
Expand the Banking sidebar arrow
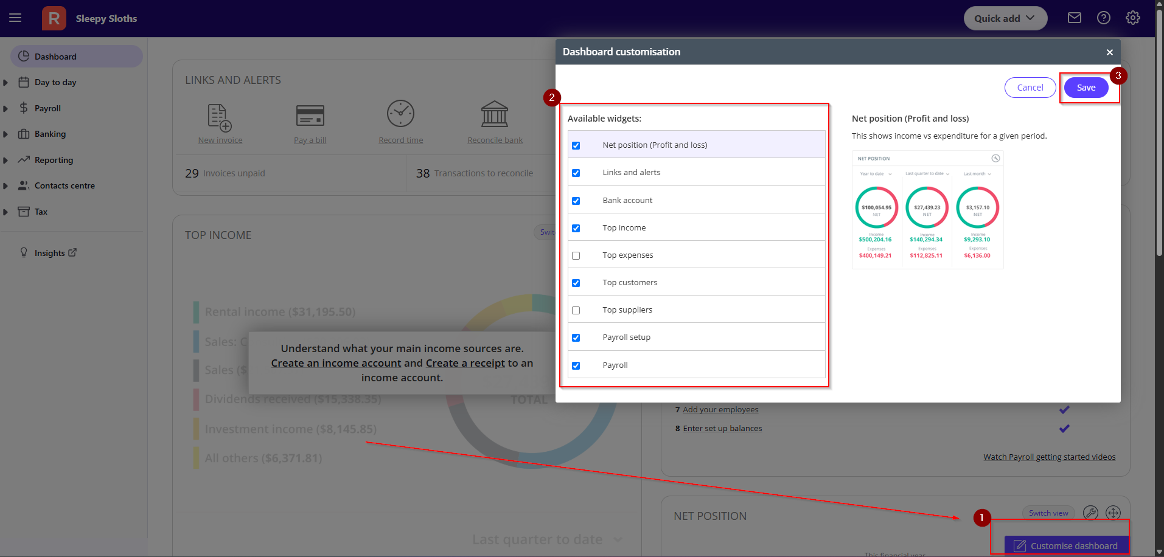(5, 134)
